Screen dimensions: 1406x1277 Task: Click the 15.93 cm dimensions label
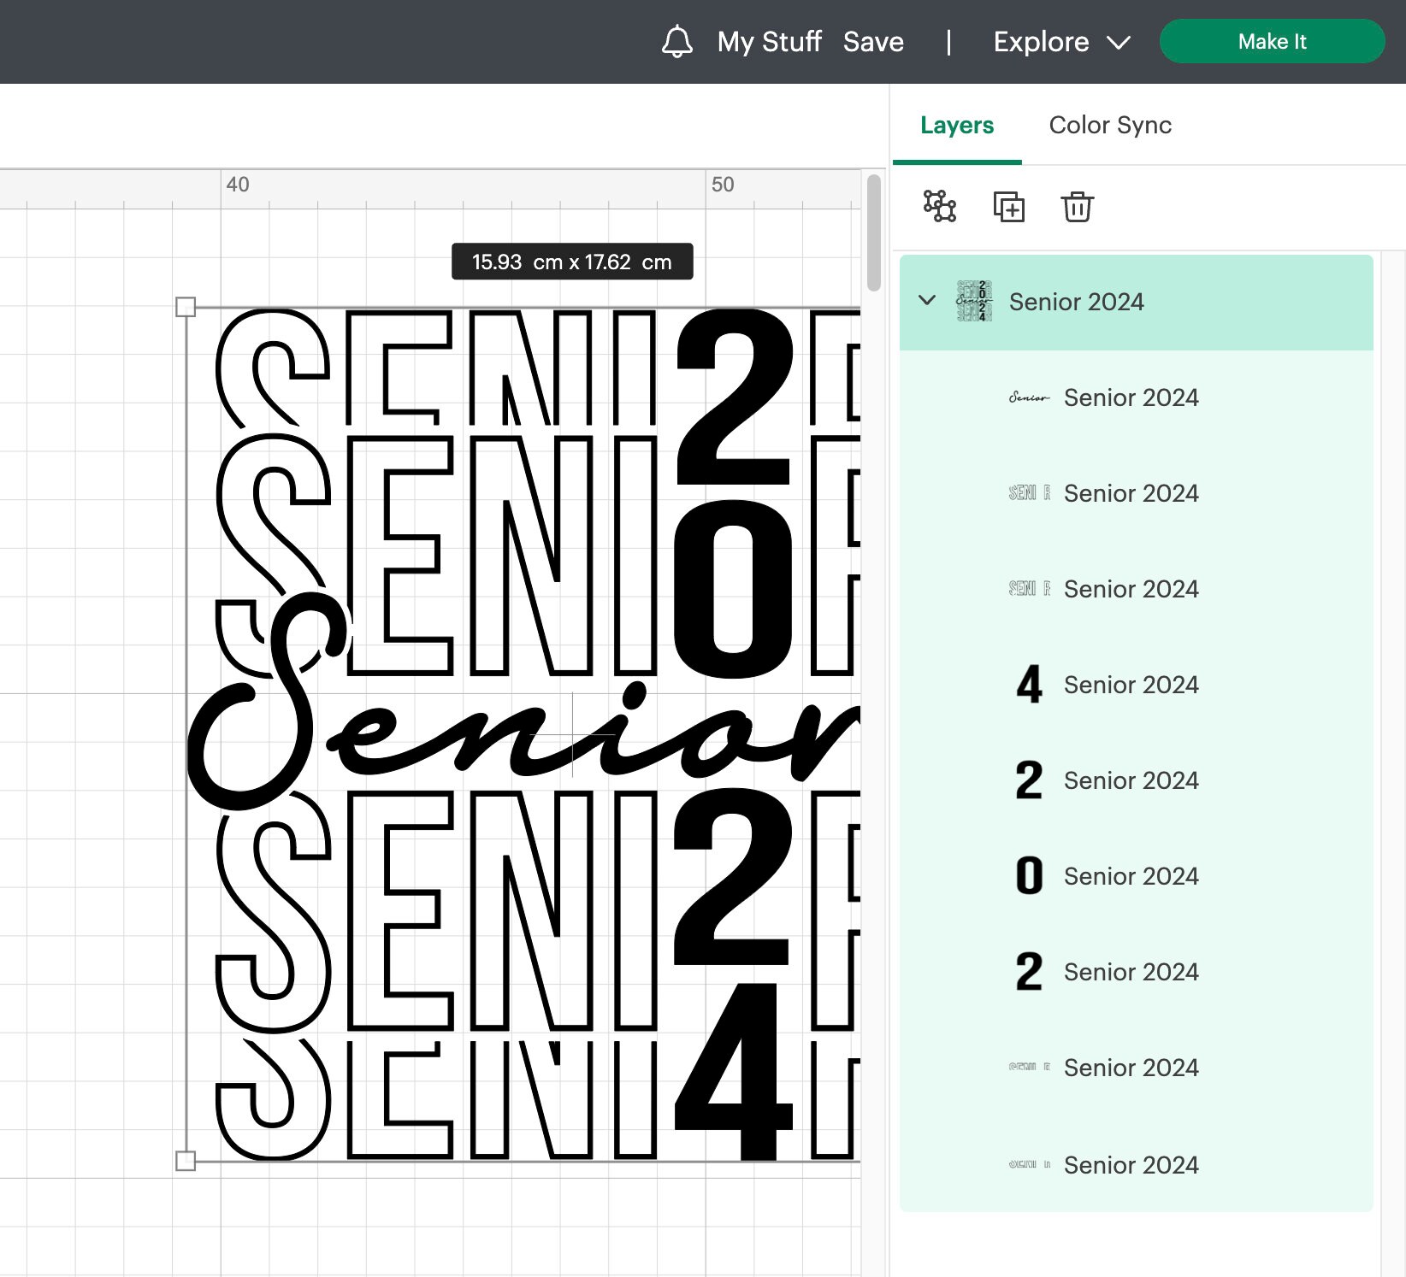pos(571,262)
